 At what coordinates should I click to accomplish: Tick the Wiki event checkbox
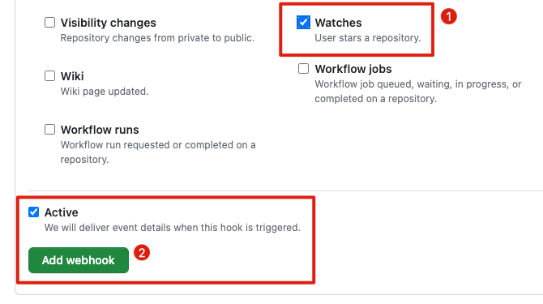point(50,76)
